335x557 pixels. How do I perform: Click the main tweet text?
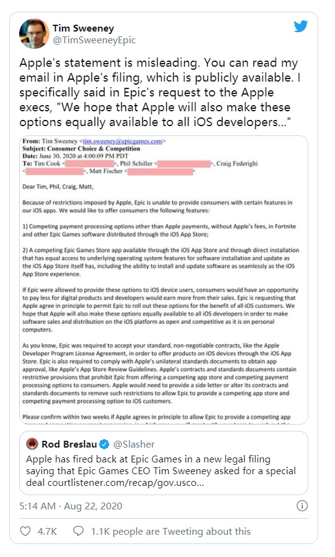(160, 92)
